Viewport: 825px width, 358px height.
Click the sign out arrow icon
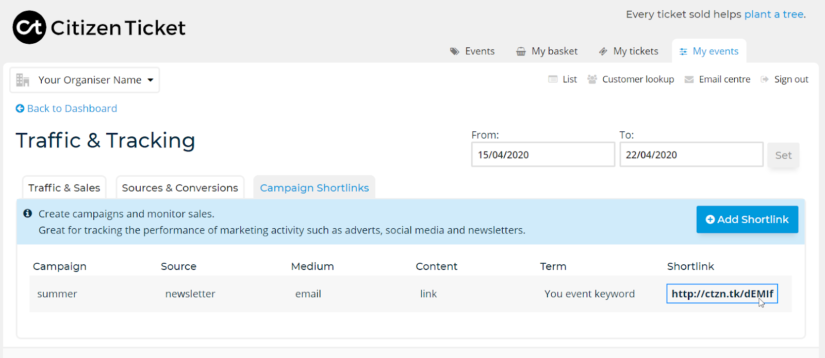[765, 79]
